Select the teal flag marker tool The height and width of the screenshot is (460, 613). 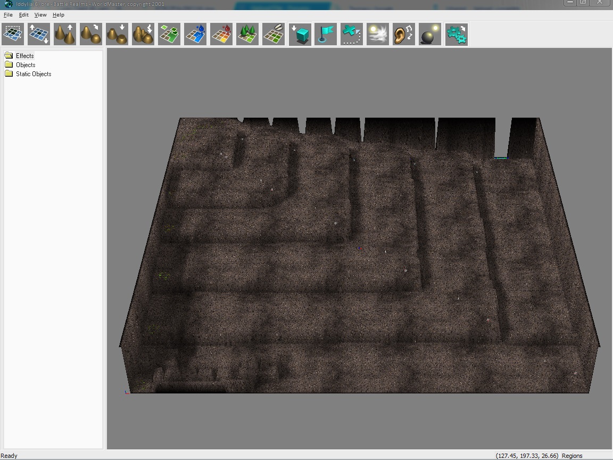point(326,34)
